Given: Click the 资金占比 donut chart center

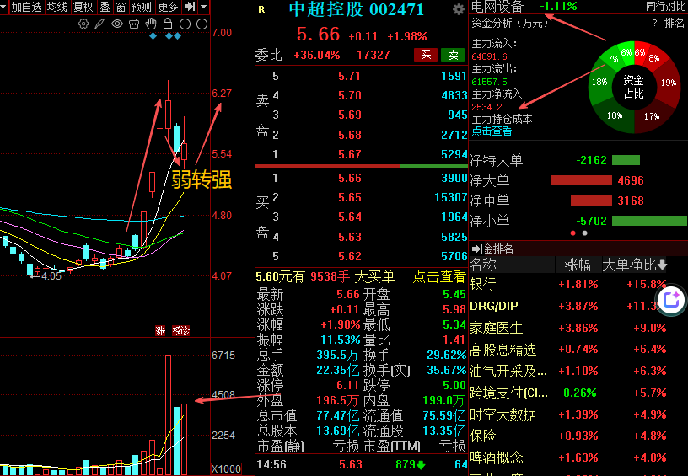Looking at the screenshot, I should [633, 87].
